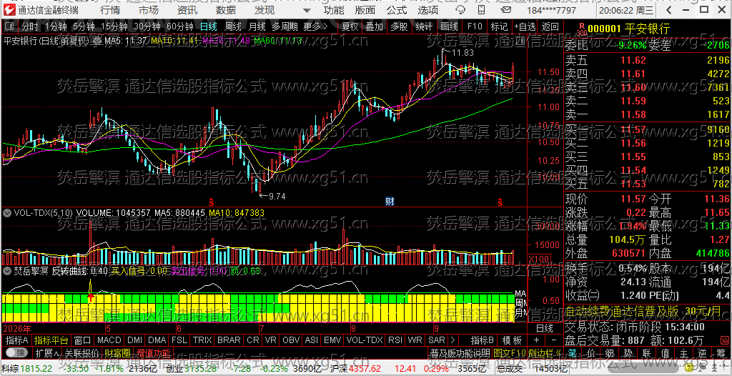The width and height of the screenshot is (732, 376).
Task: Click the red buy-signal arrow in 焚岳擎溟 indicator
Action: [x=91, y=296]
